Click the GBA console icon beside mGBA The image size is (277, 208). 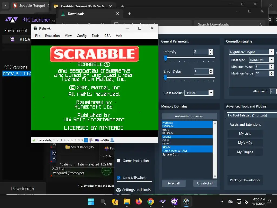tap(97, 140)
